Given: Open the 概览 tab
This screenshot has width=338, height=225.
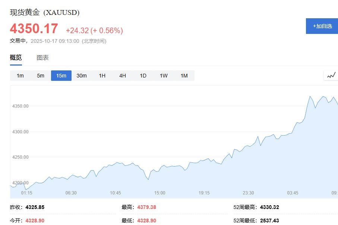Looking at the screenshot, I should click(x=15, y=58).
